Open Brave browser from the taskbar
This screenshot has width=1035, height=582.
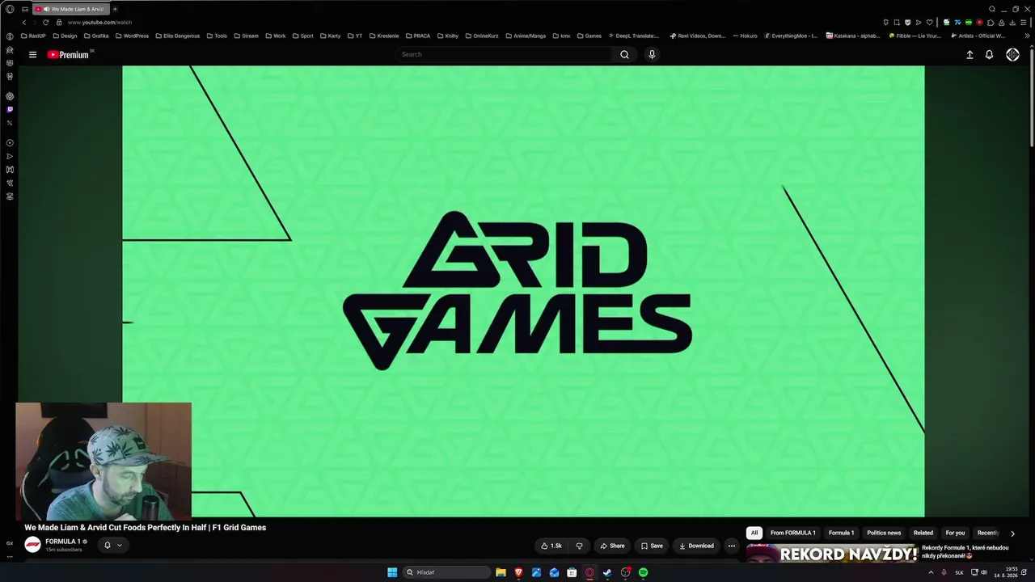click(518, 572)
